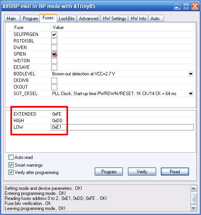Select the SELFPRGEN fuse label
201x215 pixels.
pos(26,34)
